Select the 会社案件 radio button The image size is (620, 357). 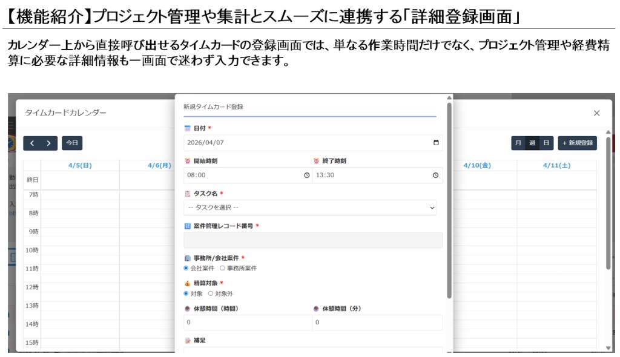pyautogui.click(x=185, y=269)
